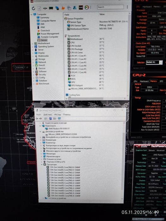The width and height of the screenshot is (166, 221).
Task: Select Security in AIDA64 tree
Action: click(x=42, y=75)
